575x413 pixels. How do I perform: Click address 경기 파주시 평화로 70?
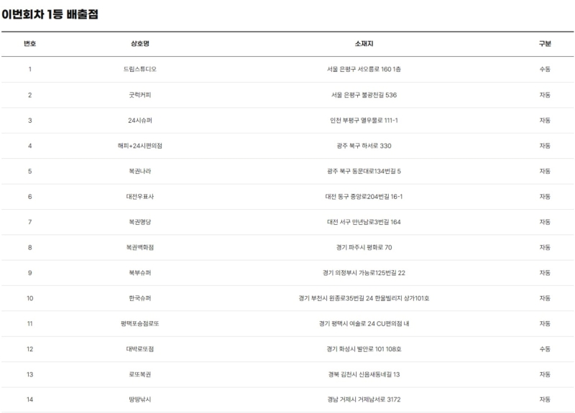coord(364,247)
